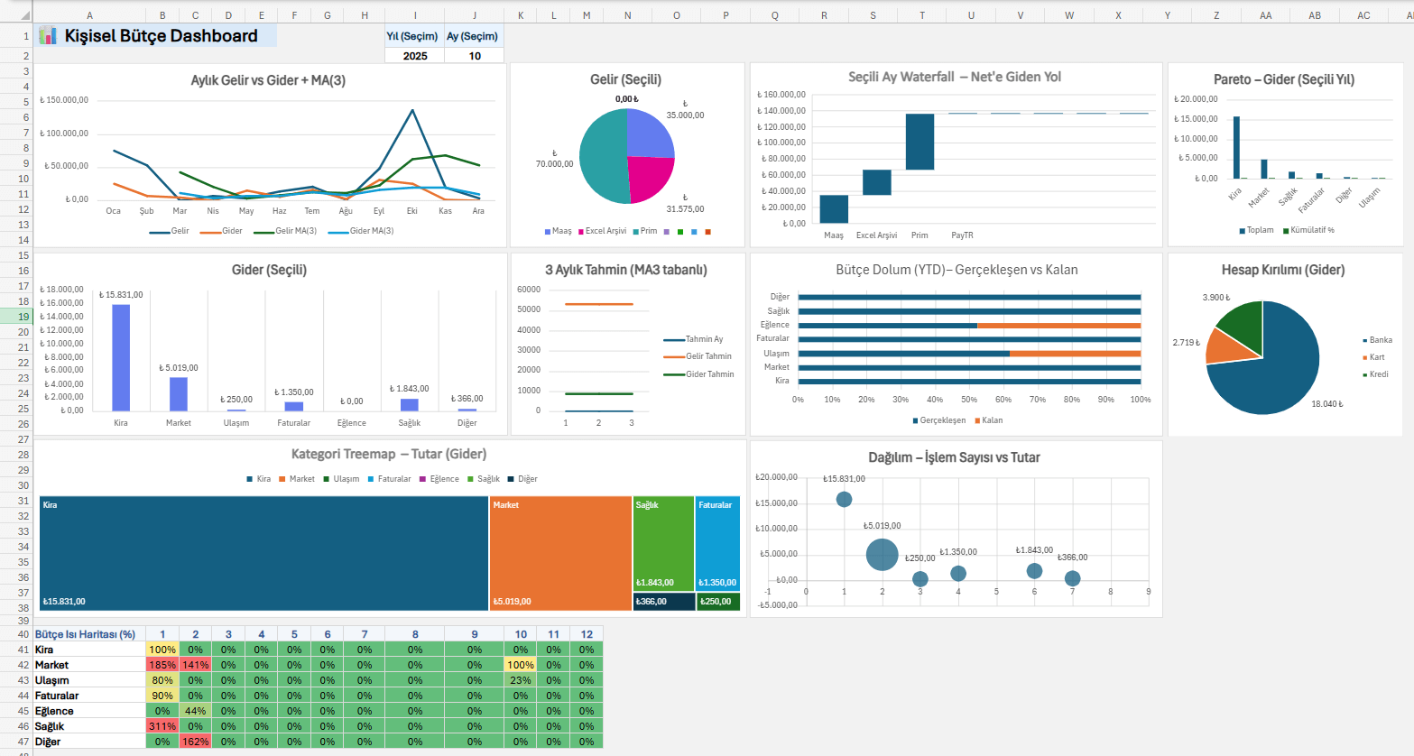
Task: Select the Kalan legend entry in Bütçe Dolum
Action: [990, 420]
